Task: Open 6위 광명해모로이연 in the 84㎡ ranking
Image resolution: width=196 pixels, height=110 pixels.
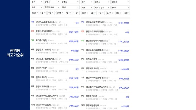Action: [x=105, y=70]
